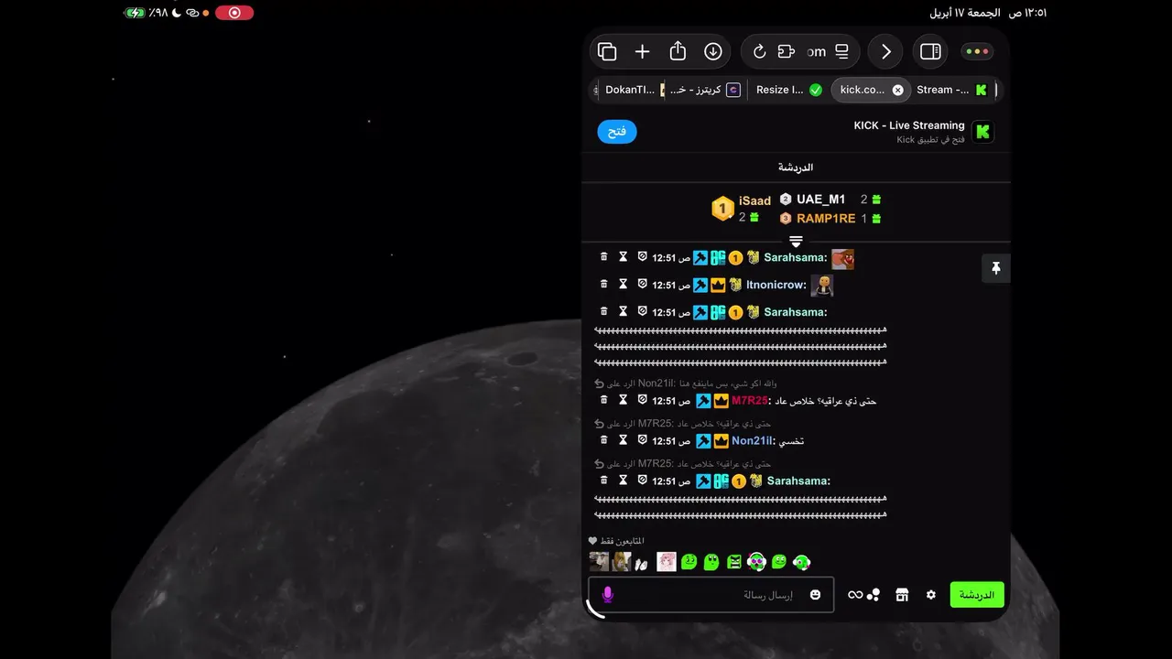Add a new tab with plus icon
Image resolution: width=1172 pixels, height=659 pixels.
point(643,52)
